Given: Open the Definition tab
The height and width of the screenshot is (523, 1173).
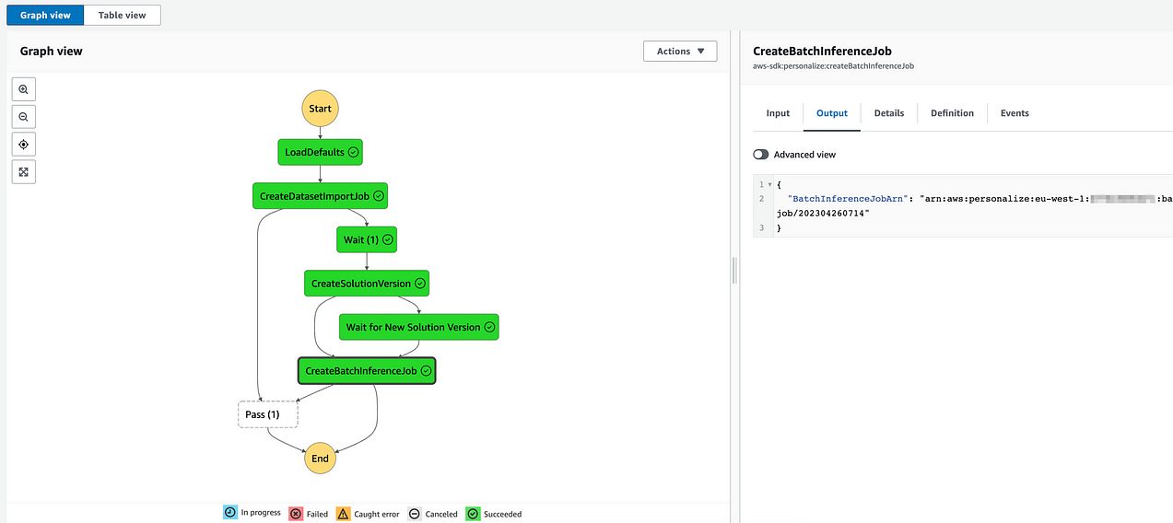Looking at the screenshot, I should tap(952, 113).
